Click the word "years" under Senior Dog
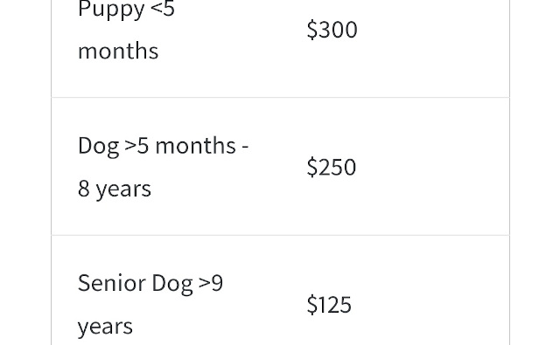560x345 pixels. 105,327
